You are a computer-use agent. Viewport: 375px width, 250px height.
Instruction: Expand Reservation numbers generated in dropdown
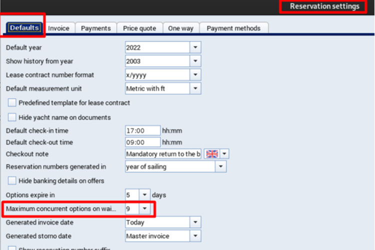pos(221,166)
